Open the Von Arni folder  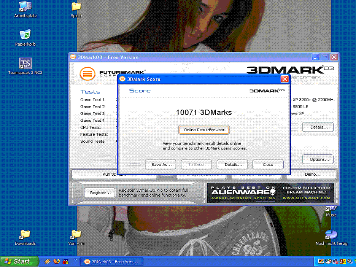76,237
